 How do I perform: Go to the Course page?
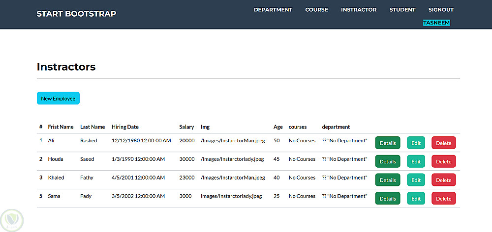(x=316, y=10)
